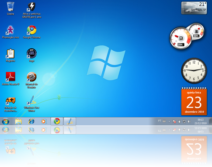The height and width of the screenshot is (167, 212).
Task: Open the Manual do Usuário shortcut
Action: tap(31, 80)
